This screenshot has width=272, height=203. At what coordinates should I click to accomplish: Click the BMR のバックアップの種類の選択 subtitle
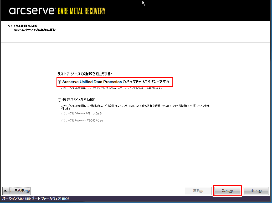33,30
